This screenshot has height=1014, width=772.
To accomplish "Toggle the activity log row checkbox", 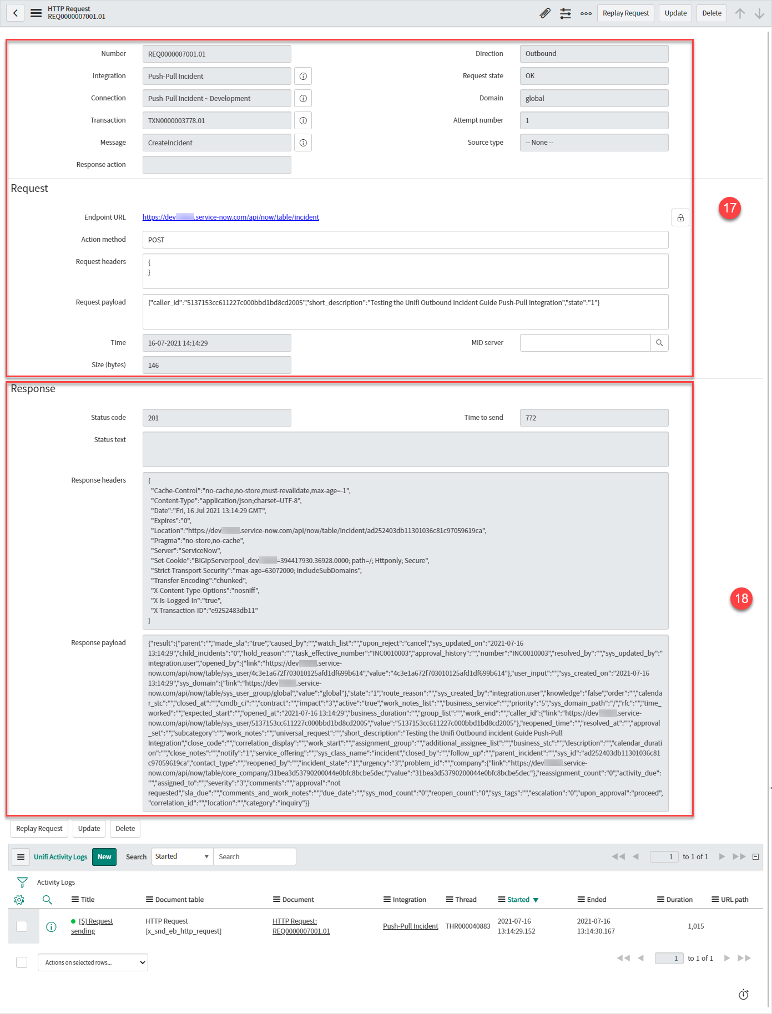I will [x=22, y=926].
